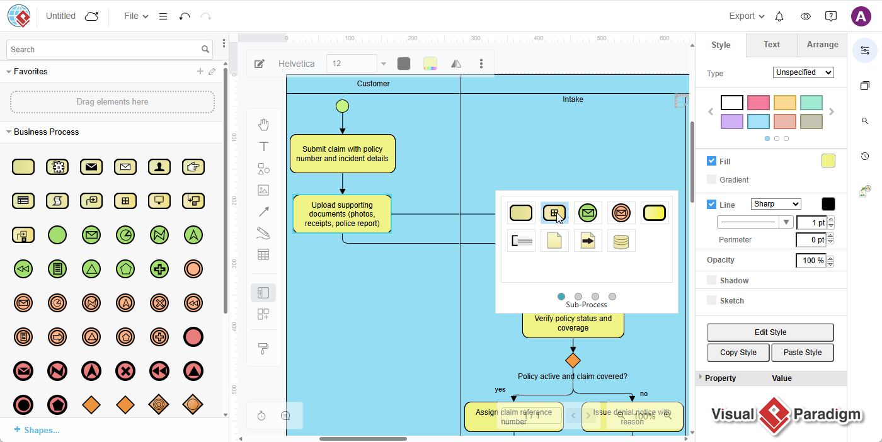Toggle the preview eye icon

[x=805, y=16]
